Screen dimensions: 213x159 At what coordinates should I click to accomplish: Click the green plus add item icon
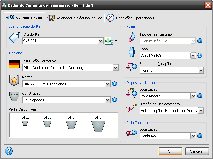(x=109, y=41)
